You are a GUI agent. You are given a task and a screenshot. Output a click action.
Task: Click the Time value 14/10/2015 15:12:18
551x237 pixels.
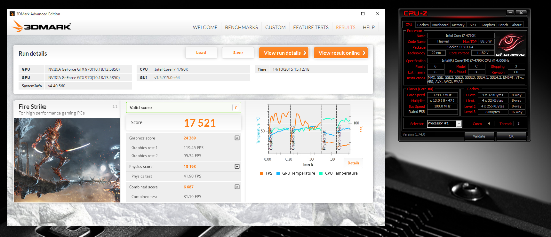pos(318,69)
